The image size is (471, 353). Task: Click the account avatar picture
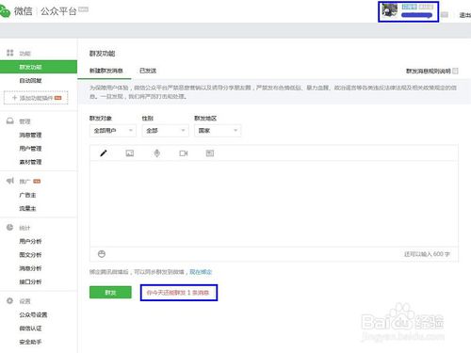[x=390, y=10]
